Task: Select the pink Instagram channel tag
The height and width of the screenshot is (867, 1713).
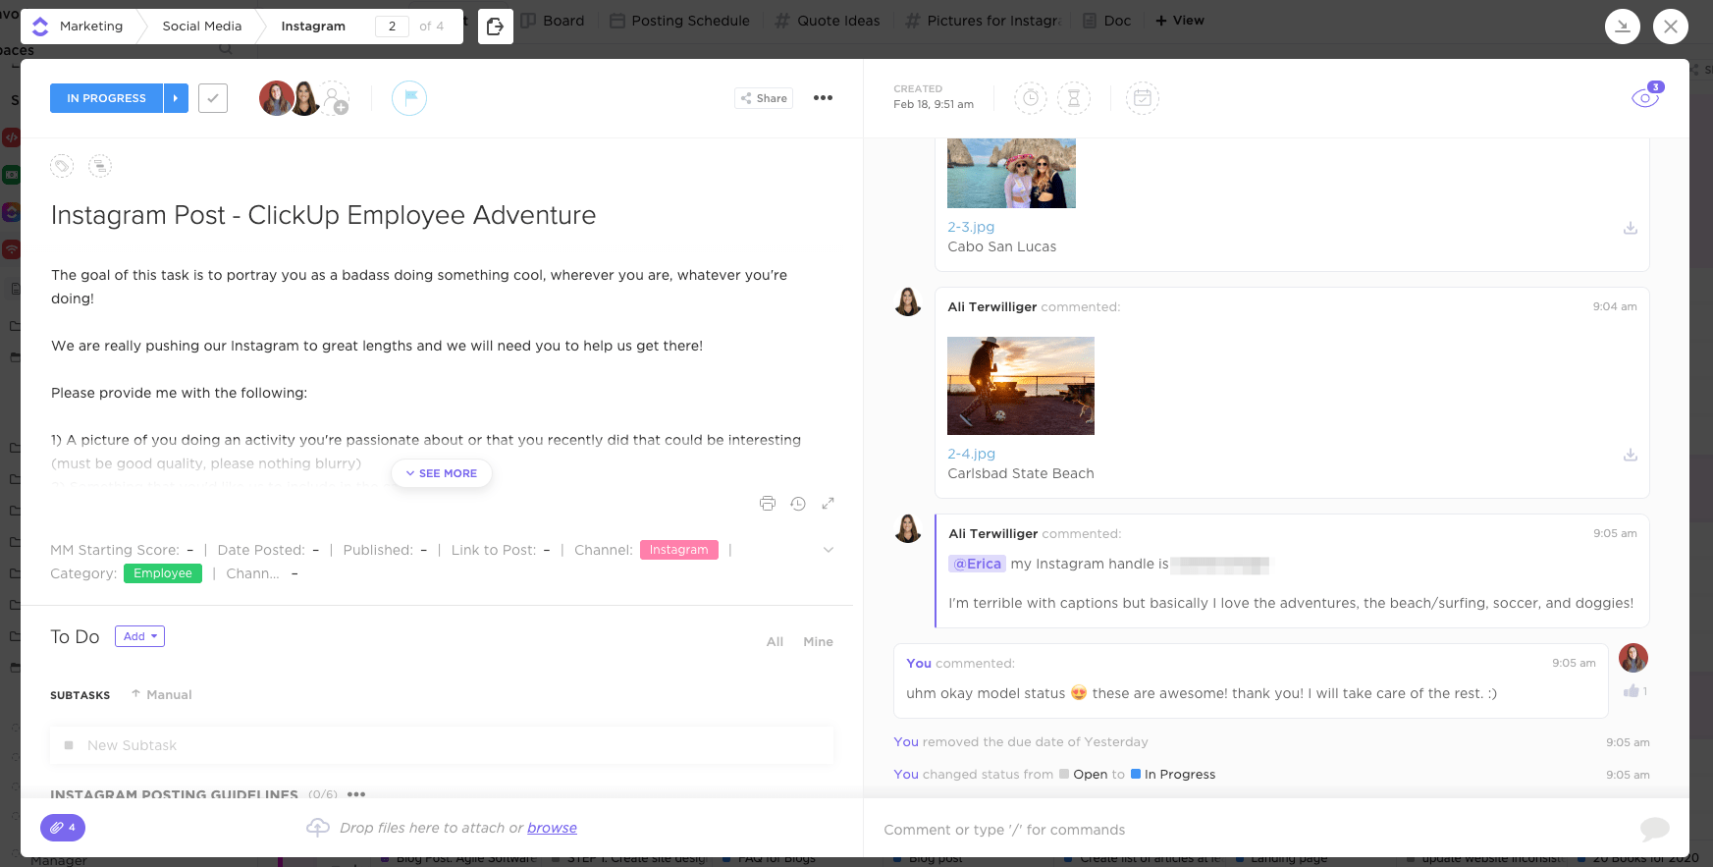Action: pos(678,550)
